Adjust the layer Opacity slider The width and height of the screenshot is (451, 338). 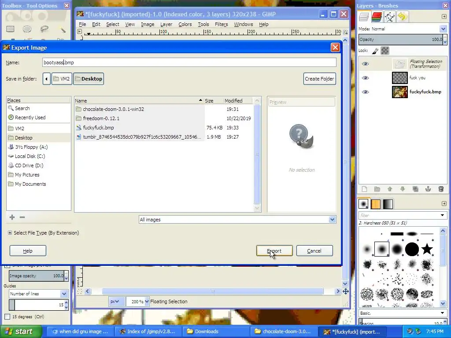point(401,40)
